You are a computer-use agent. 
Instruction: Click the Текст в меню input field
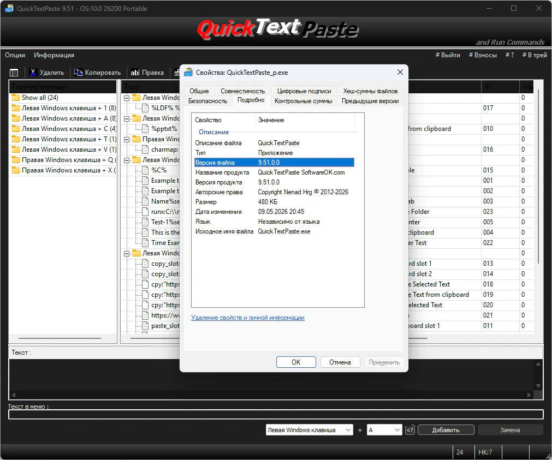click(276, 415)
